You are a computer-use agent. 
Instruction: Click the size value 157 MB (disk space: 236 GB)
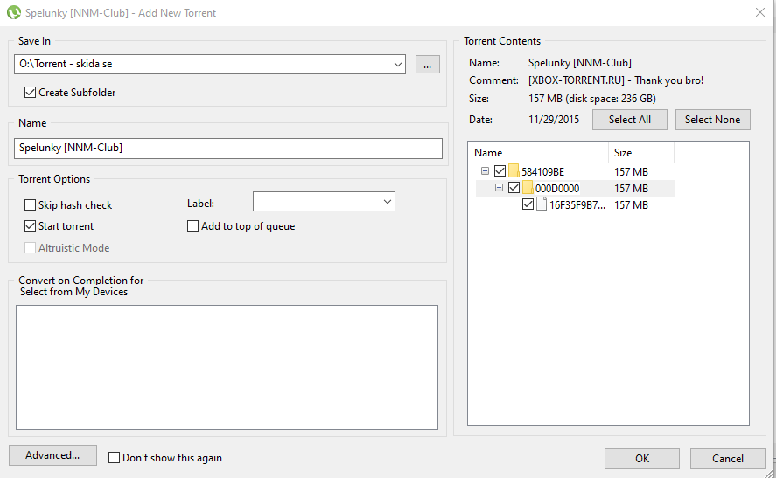(592, 99)
